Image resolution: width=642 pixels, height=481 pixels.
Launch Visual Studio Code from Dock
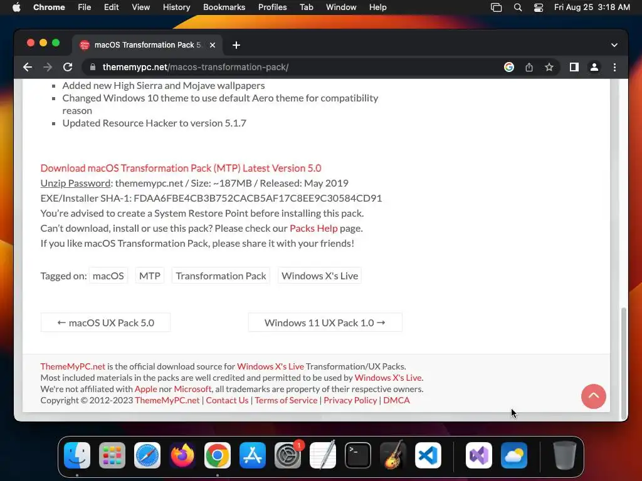point(428,455)
